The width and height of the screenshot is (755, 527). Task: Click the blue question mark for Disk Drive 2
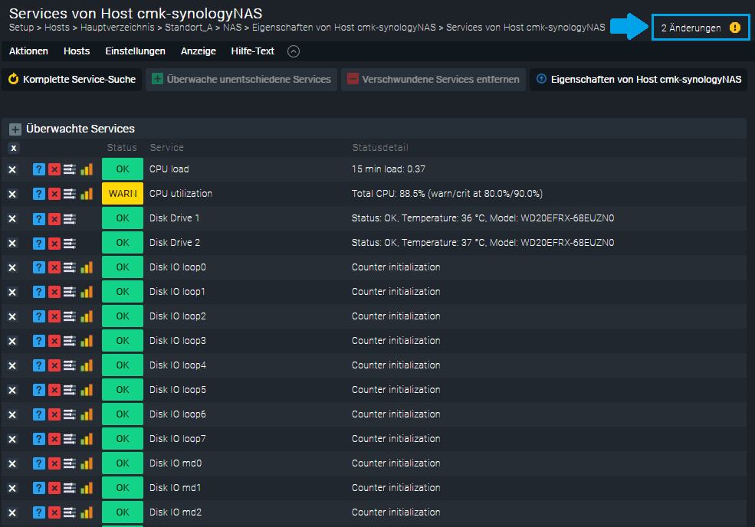39,243
